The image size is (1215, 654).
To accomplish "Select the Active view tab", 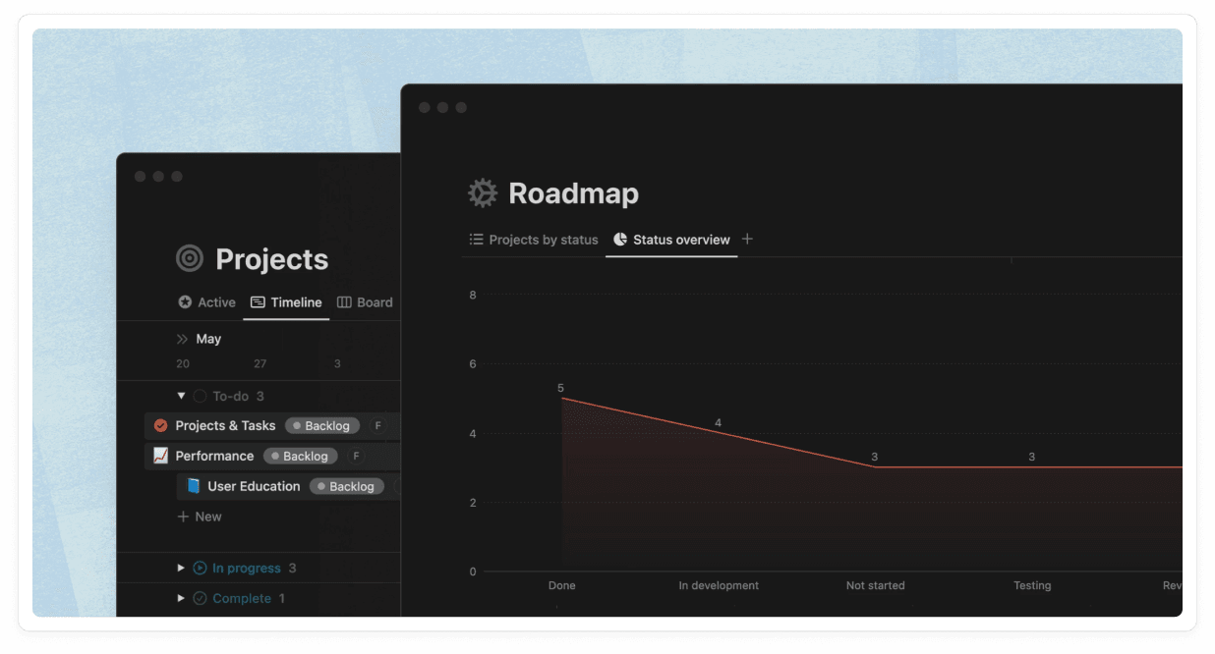I will (207, 302).
